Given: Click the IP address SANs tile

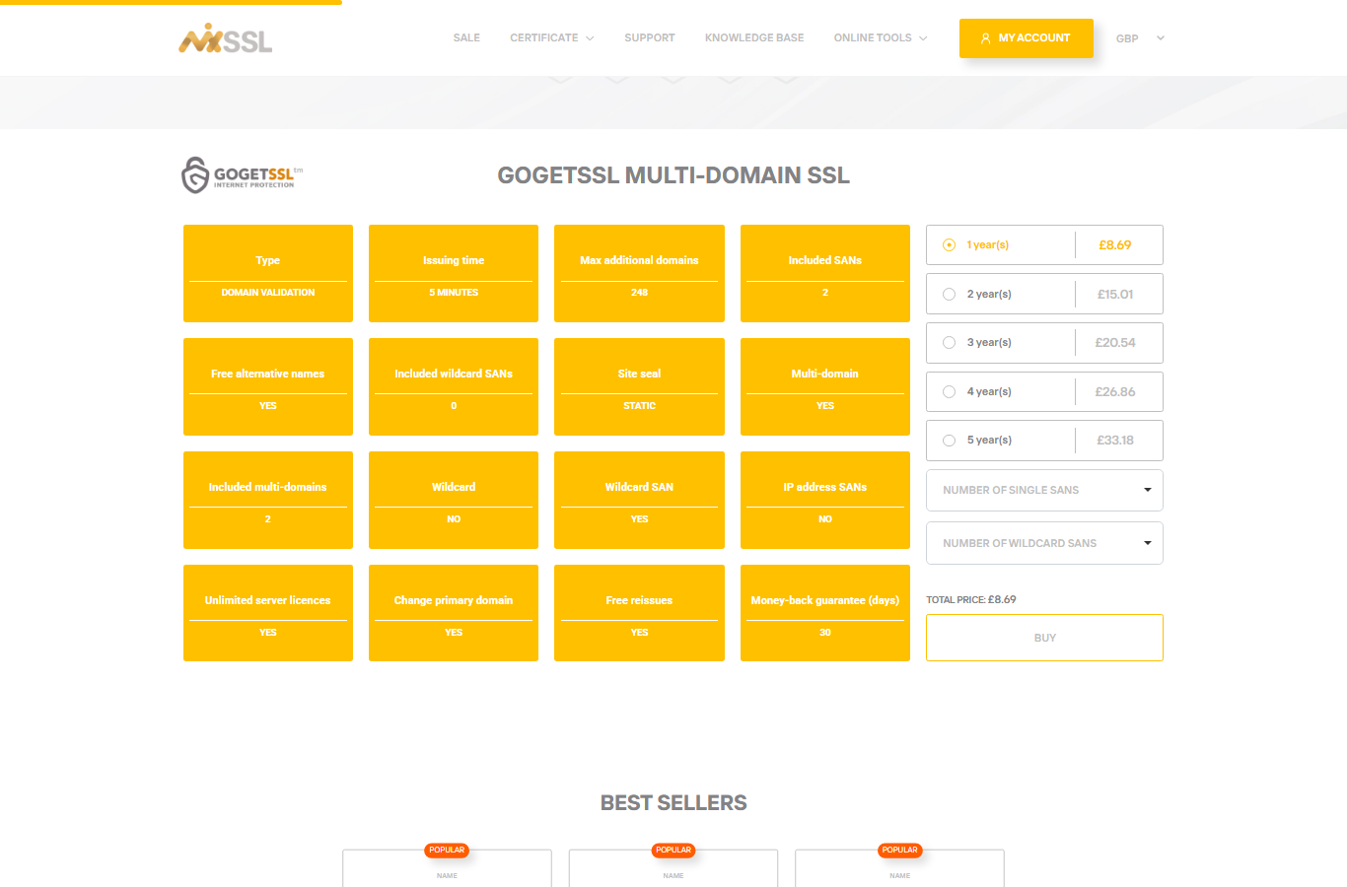Looking at the screenshot, I should tap(825, 500).
